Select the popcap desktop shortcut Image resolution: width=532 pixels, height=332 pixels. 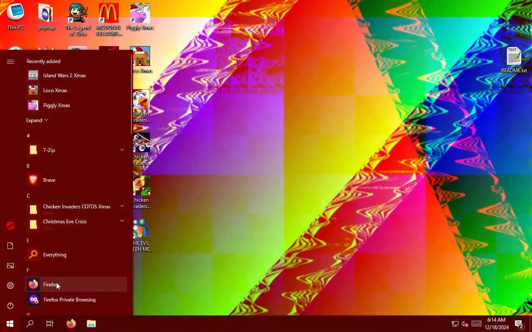point(47,17)
